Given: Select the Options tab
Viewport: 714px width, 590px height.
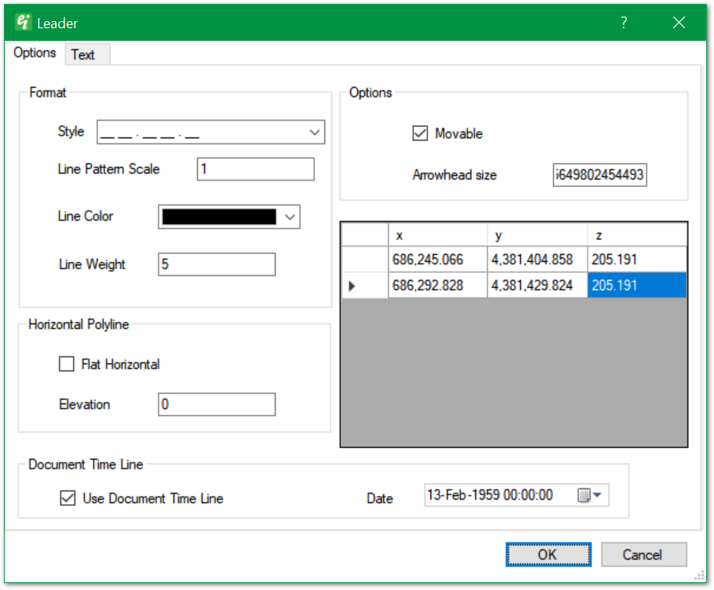Looking at the screenshot, I should click(35, 53).
